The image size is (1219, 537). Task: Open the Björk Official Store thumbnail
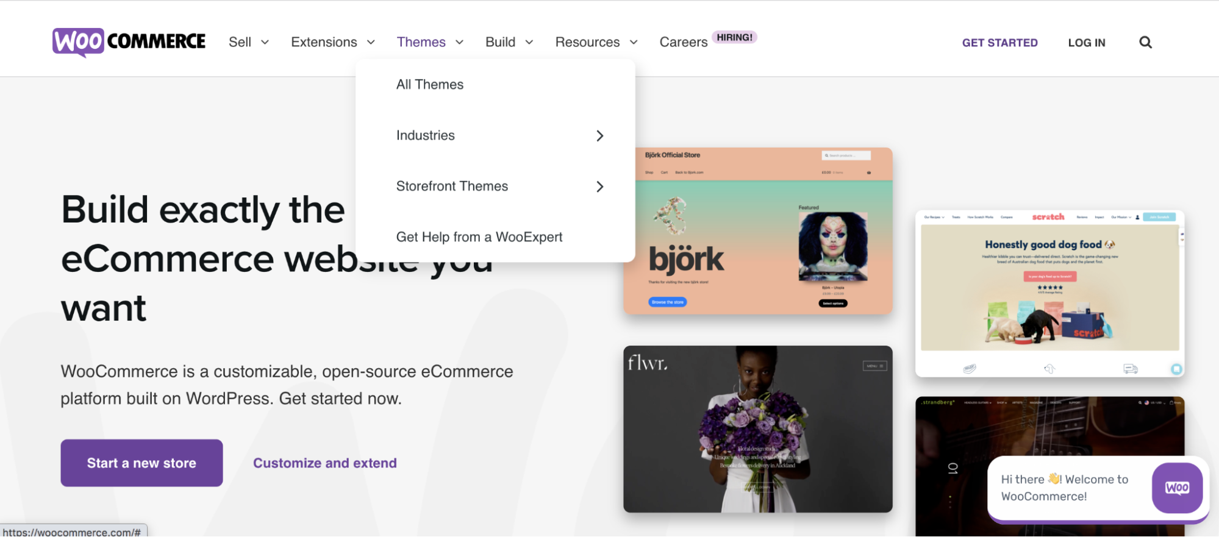coord(758,231)
